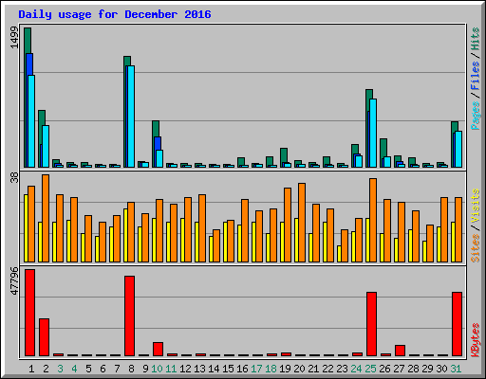Viewport: 486px width, 379px height.
Task: Click the Pages legend label
Action: [x=476, y=116]
